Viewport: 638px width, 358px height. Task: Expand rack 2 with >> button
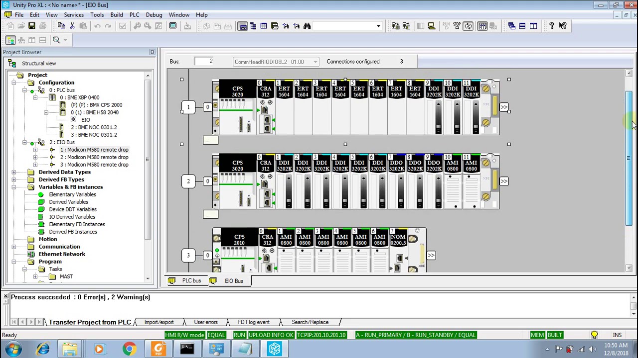[x=504, y=181]
